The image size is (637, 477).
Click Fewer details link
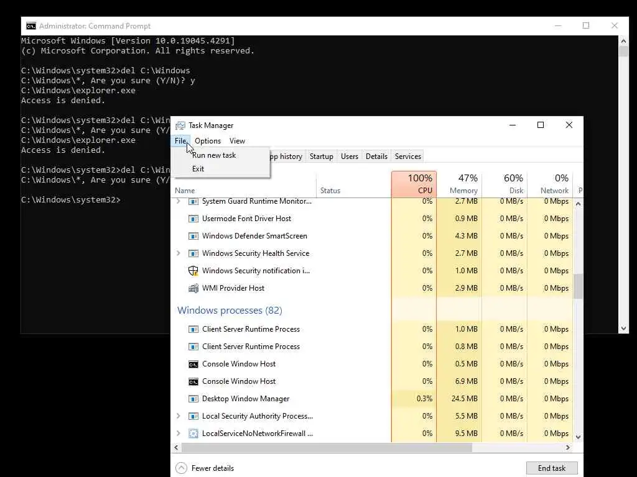click(x=213, y=468)
